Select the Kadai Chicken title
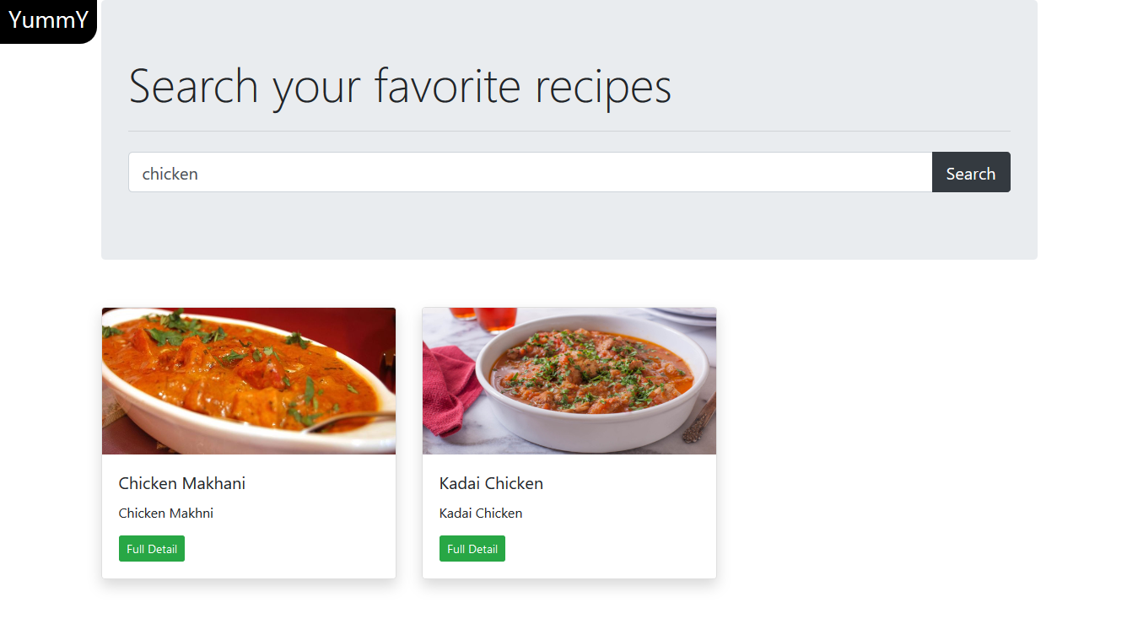The width and height of the screenshot is (1138, 640). 491,483
